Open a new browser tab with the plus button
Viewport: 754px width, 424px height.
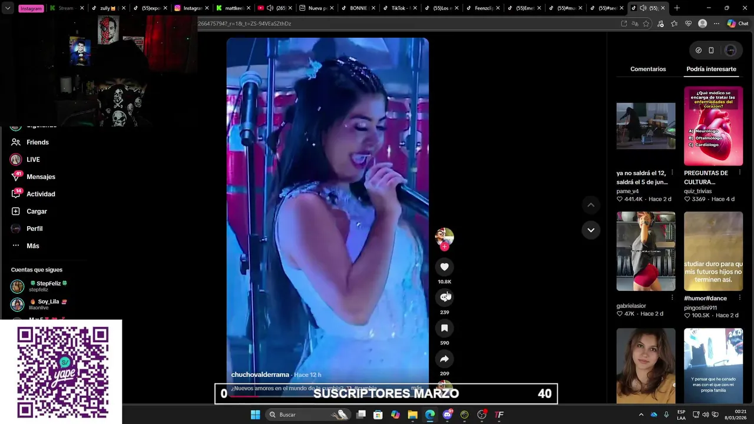(x=677, y=8)
